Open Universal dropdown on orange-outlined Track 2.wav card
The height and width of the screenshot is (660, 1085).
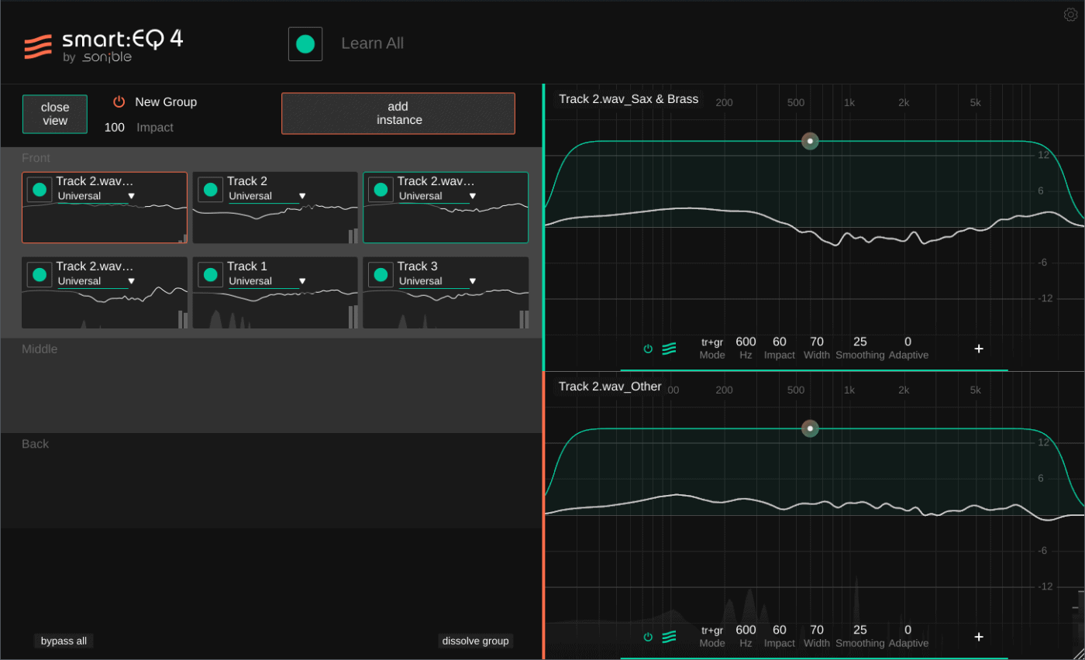pyautogui.click(x=97, y=196)
